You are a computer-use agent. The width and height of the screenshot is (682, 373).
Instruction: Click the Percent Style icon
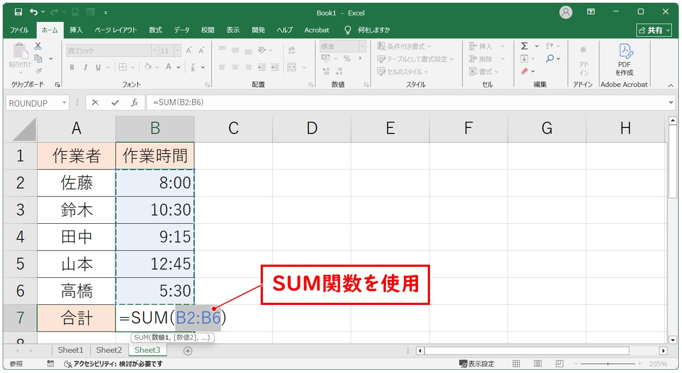point(348,59)
